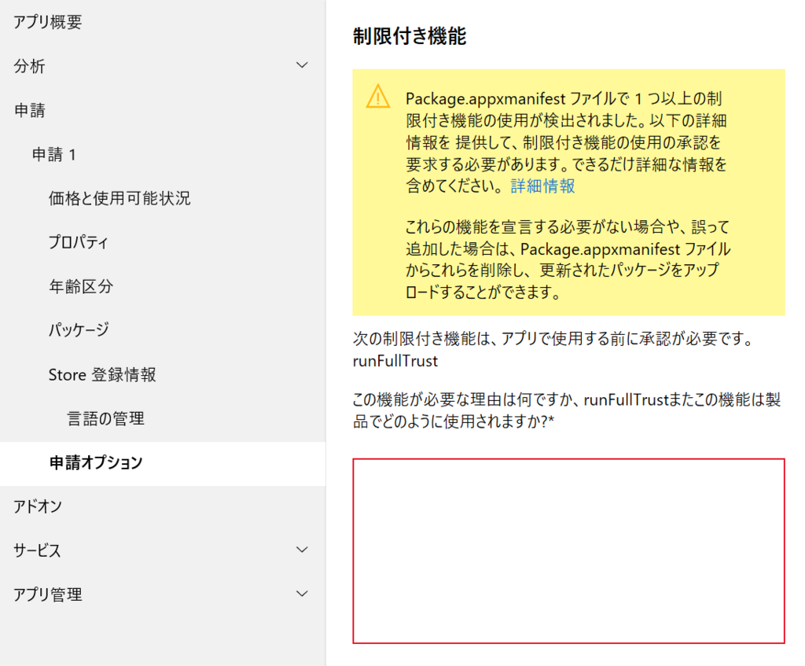The height and width of the screenshot is (666, 805).
Task: Open アプリ概要 in the sidebar
Action: tap(48, 22)
